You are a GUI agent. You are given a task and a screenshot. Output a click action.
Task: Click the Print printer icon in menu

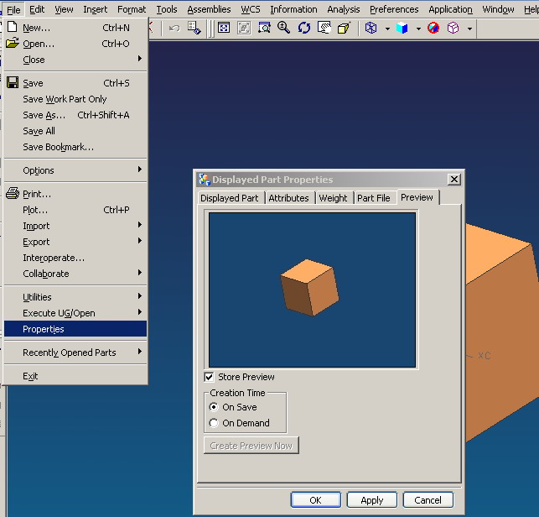coord(13,193)
